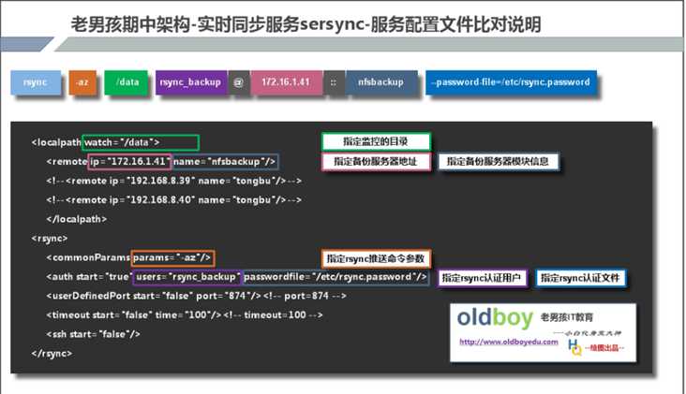Click the '<!-- port=874 -->' comment
This screenshot has height=394, width=686.
tap(305, 296)
